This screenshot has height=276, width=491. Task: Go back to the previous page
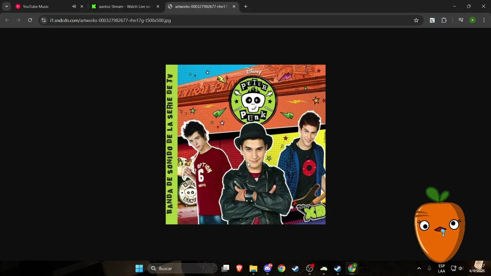7,20
